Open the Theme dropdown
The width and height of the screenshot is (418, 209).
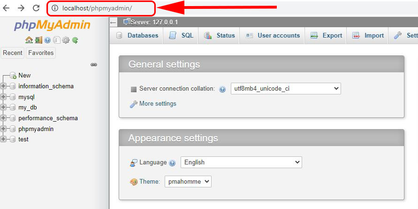[188, 181]
